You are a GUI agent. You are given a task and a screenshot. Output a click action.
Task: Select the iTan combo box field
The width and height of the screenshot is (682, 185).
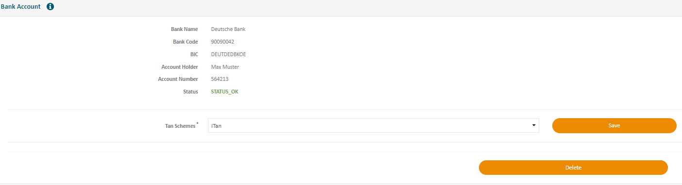pyautogui.click(x=374, y=125)
